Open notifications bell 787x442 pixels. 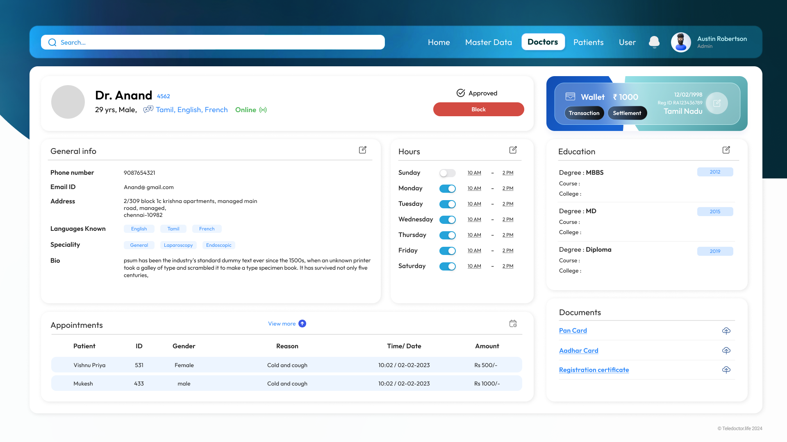coord(654,42)
